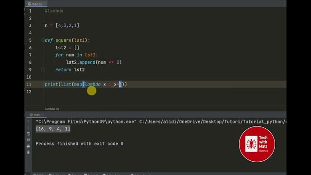Click 'Process finished with exit code 0' text
Image resolution: width=311 pixels, height=175 pixels.
[x=80, y=144]
